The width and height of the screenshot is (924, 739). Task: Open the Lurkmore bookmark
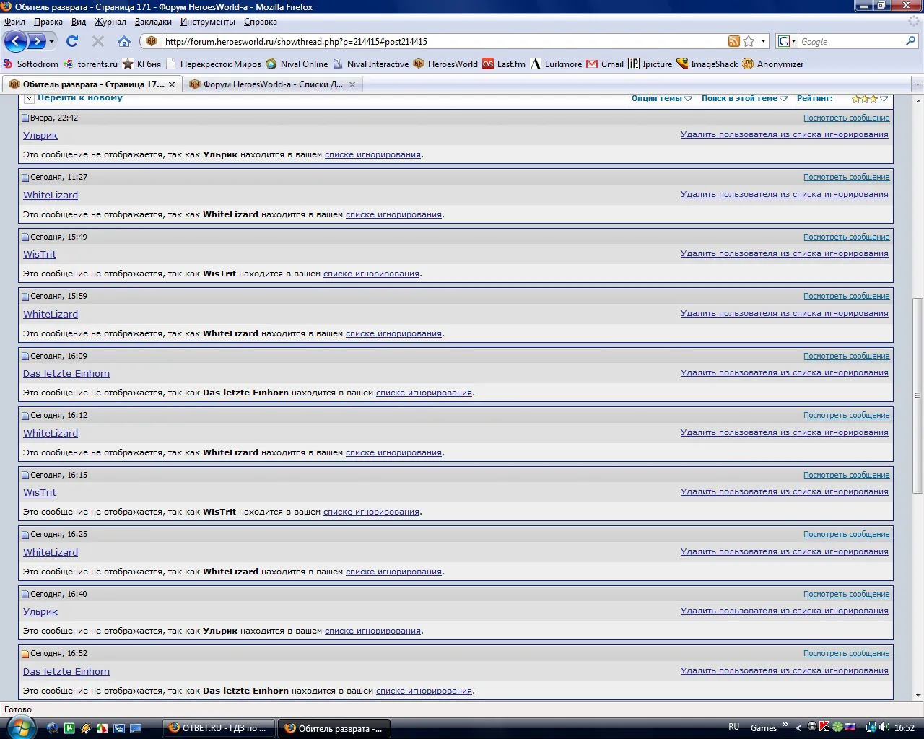pos(556,64)
